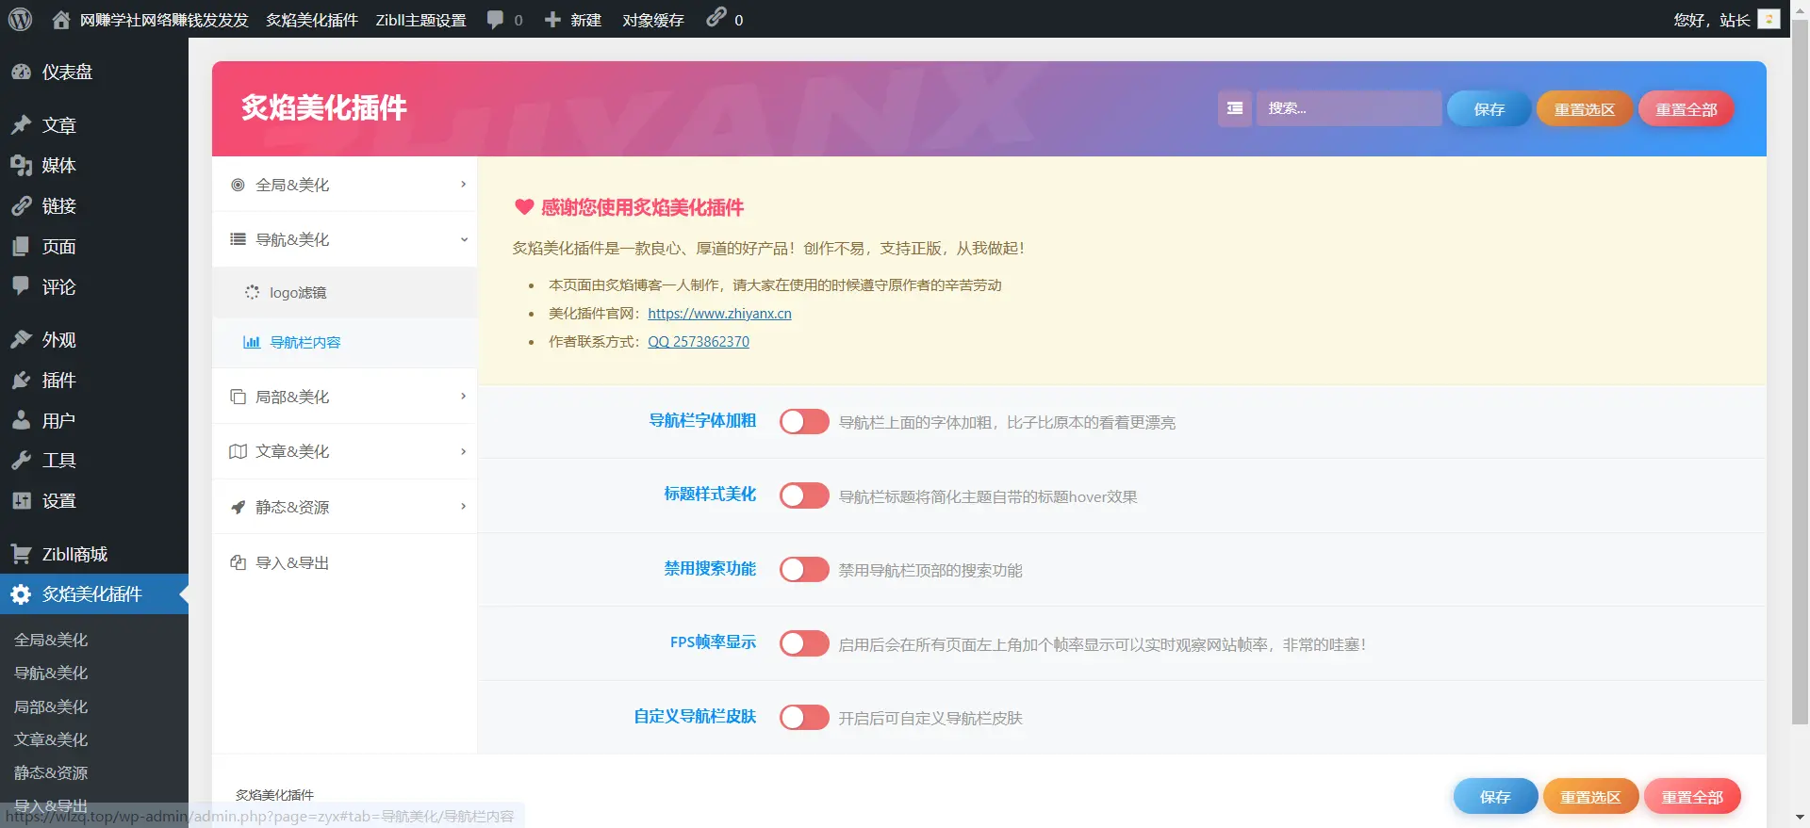Open the comments bubble icon in the admin bar
Image resolution: width=1810 pixels, height=828 pixels.
[x=495, y=20]
